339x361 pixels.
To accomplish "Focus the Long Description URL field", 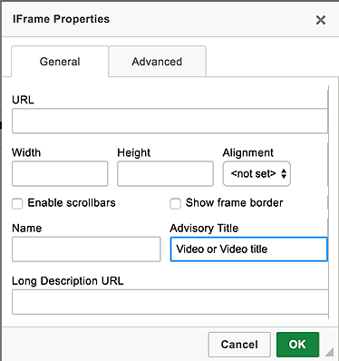I will (170, 302).
